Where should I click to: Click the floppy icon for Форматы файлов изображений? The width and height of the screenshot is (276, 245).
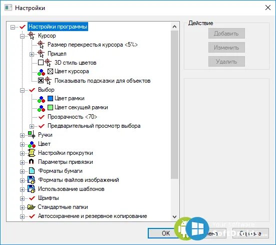pyautogui.click(x=32, y=180)
